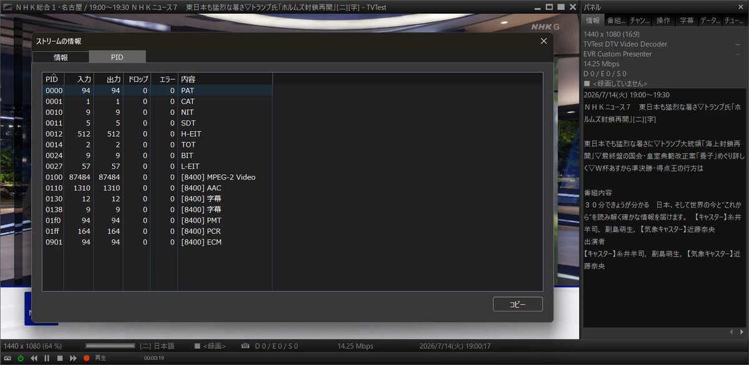Click the <録画していません> recording status in the panel

(615, 84)
